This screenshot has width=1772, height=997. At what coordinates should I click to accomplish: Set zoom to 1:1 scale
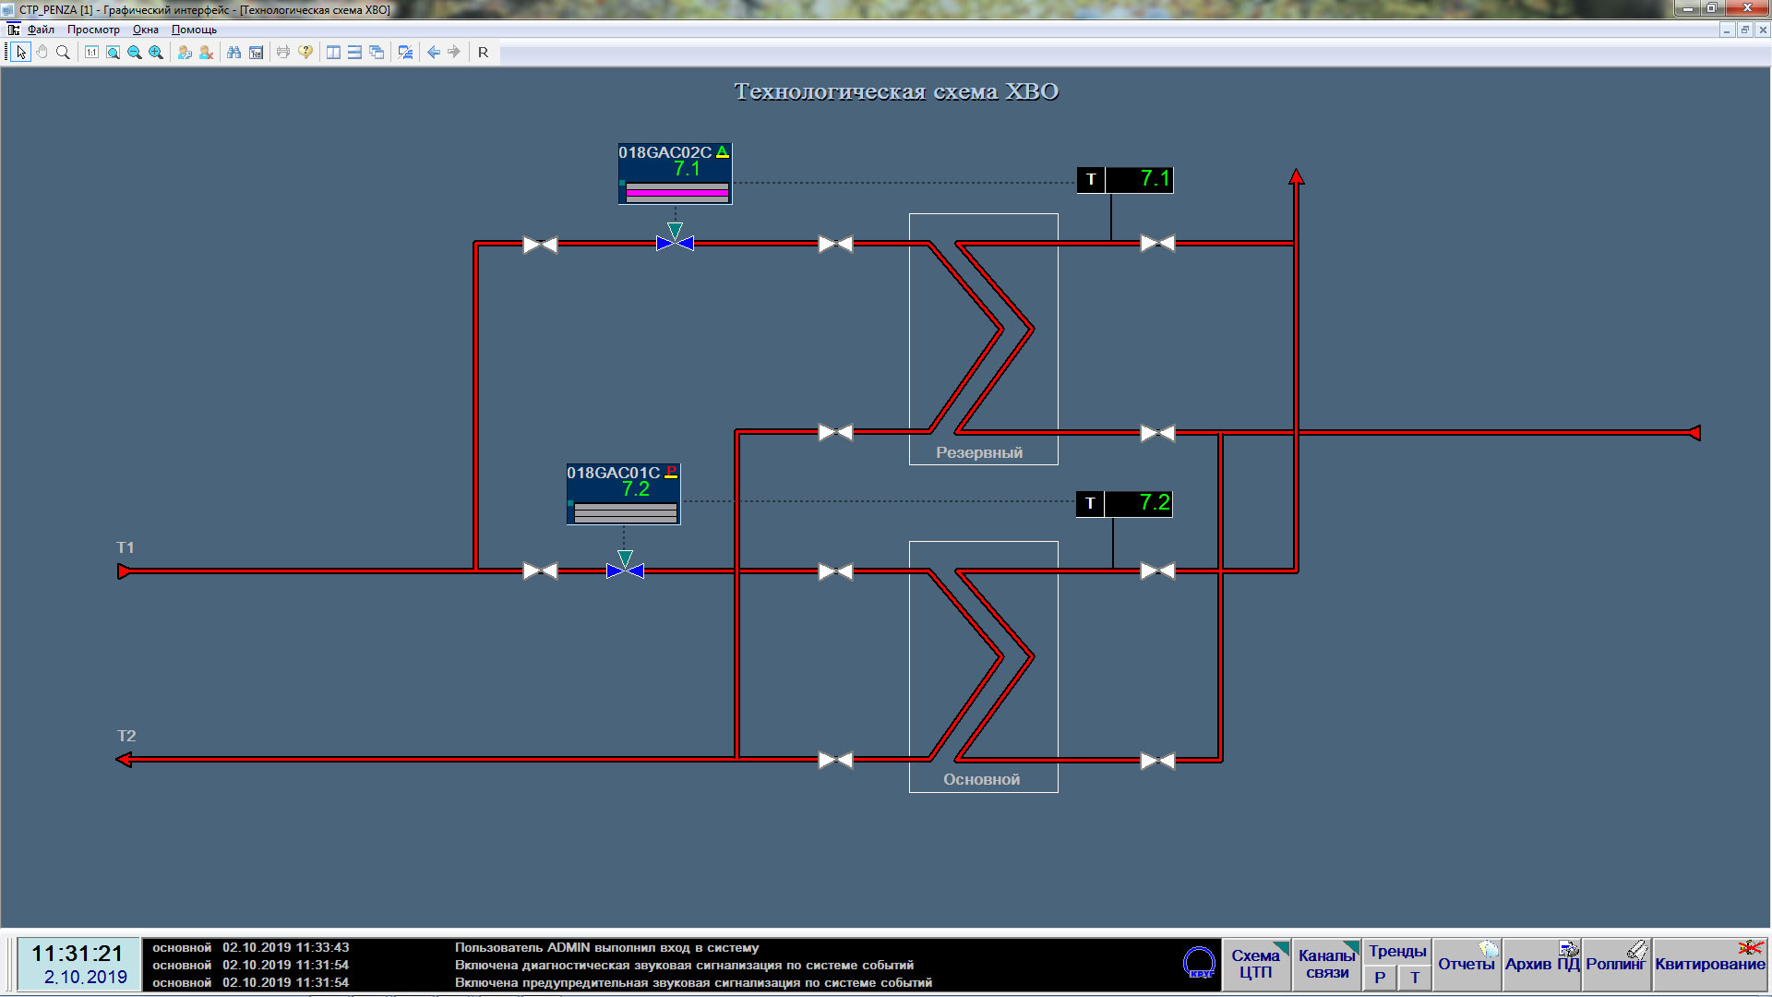91,53
